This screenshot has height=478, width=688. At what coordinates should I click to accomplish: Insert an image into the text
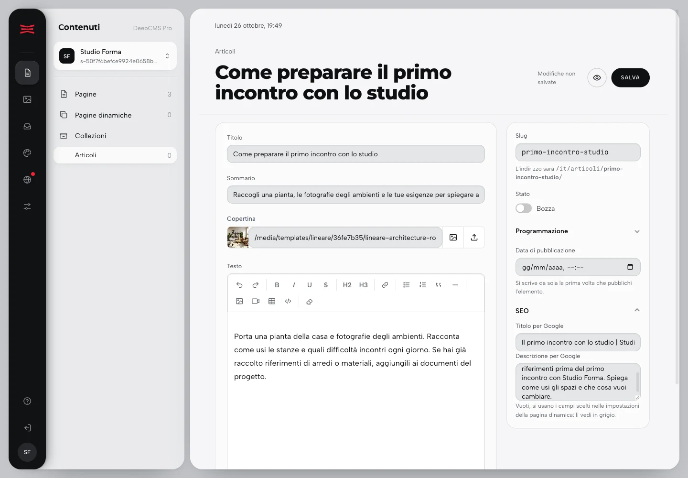[x=239, y=301]
